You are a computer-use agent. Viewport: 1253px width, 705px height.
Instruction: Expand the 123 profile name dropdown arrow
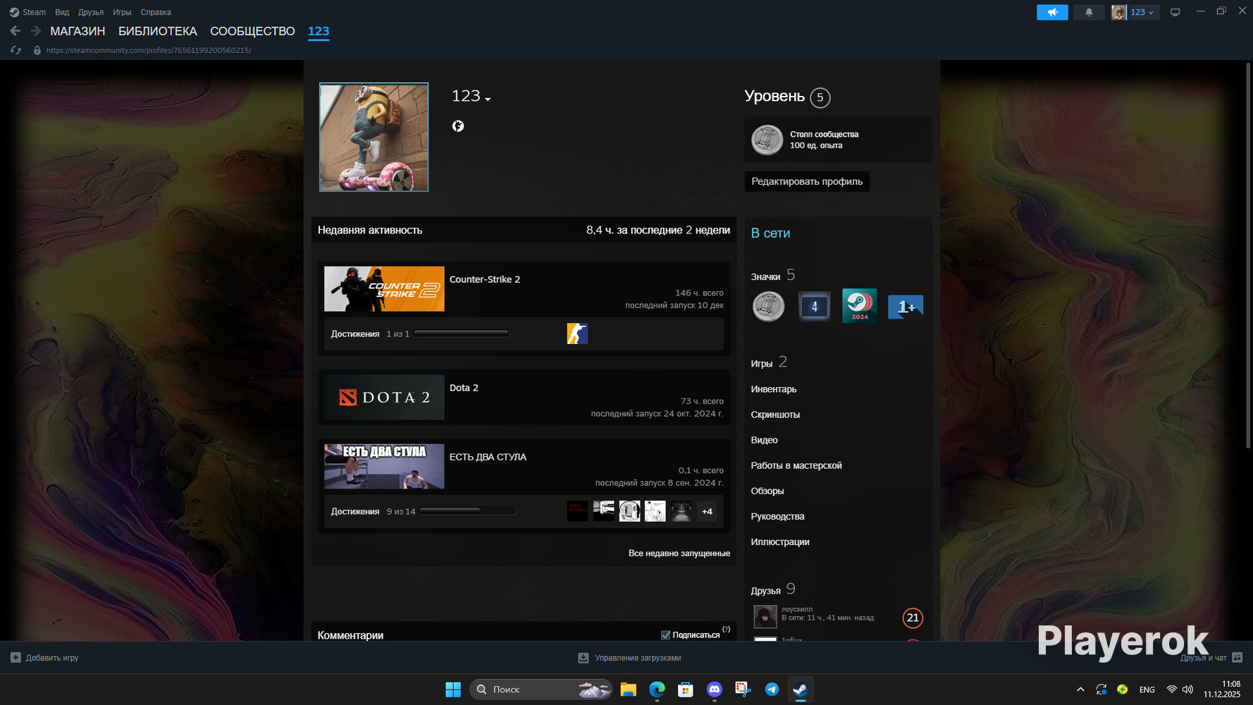tap(488, 99)
